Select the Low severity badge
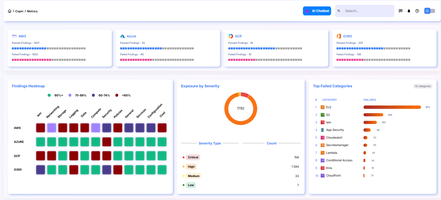Viewport: 441px width, 200px height. pyautogui.click(x=191, y=185)
